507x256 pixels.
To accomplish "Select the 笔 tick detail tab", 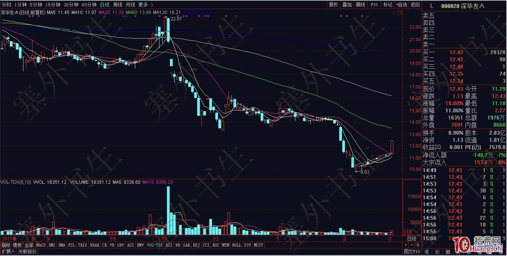I will click(x=427, y=252).
